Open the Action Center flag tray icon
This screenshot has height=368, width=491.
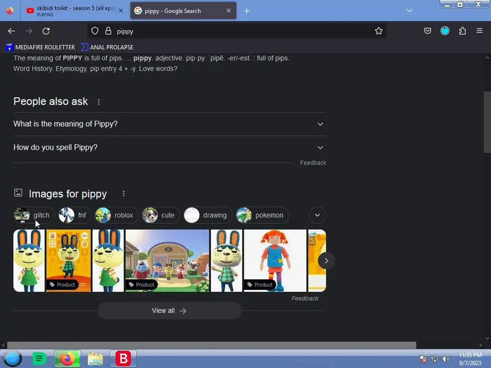(x=422, y=359)
